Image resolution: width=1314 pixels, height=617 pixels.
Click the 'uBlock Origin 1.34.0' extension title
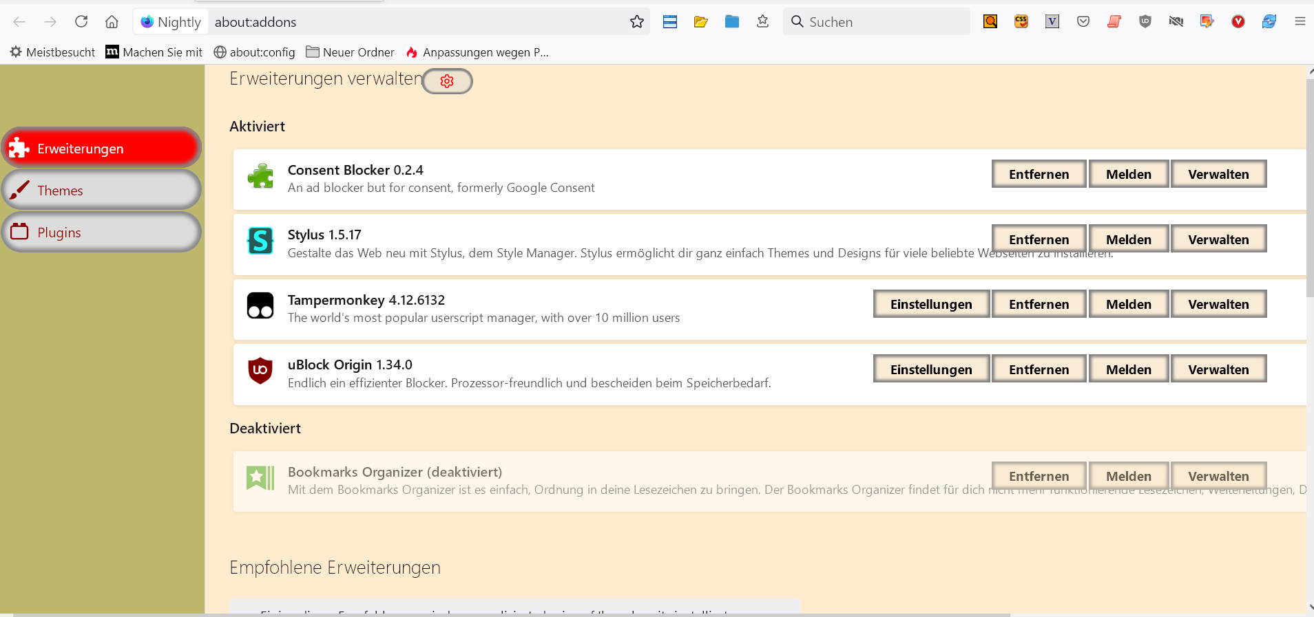(x=350, y=365)
